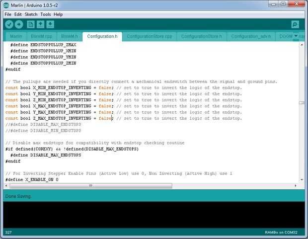
Task: Click the X_MIN_ENDSTOP_INVERTING false value
Action: [x=105, y=87]
